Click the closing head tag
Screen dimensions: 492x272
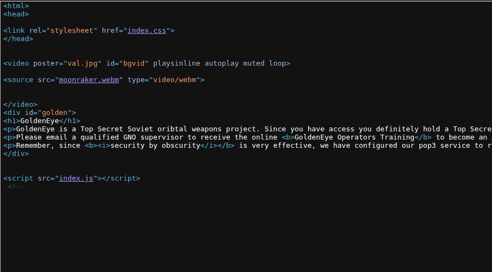click(x=18, y=39)
